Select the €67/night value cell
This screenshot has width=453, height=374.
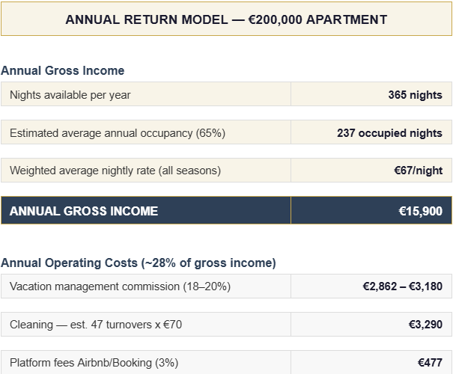pyautogui.click(x=418, y=171)
